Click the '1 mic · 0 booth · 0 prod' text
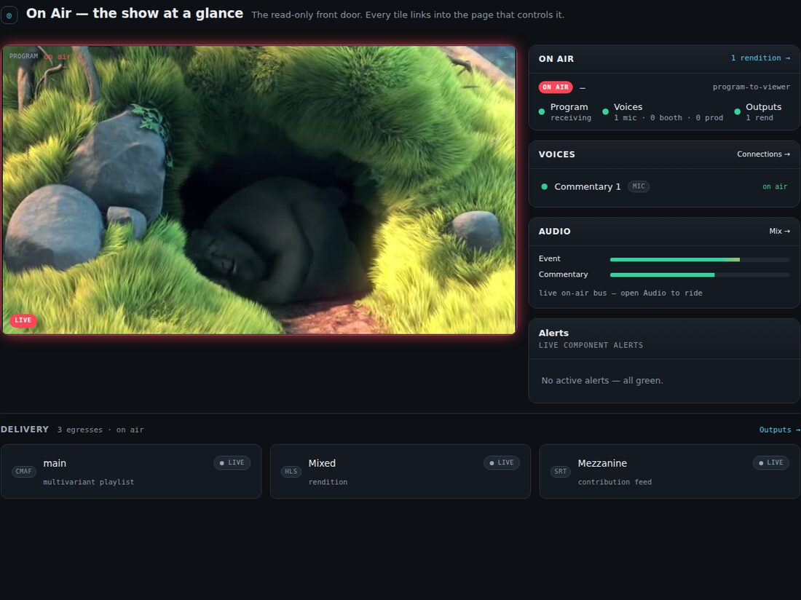This screenshot has width=801, height=600. (x=668, y=118)
